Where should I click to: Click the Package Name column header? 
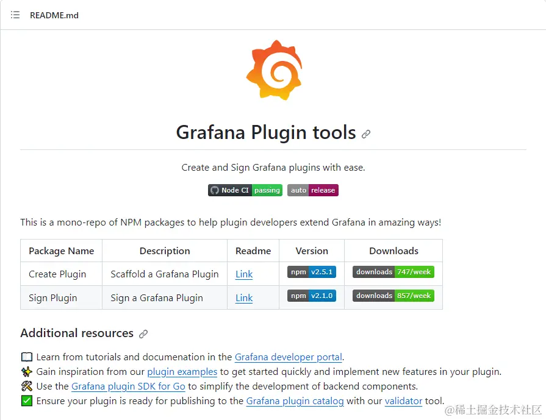[x=61, y=251]
